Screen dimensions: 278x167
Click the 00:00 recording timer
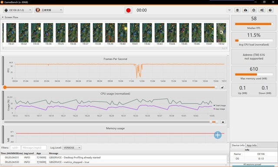142,10
